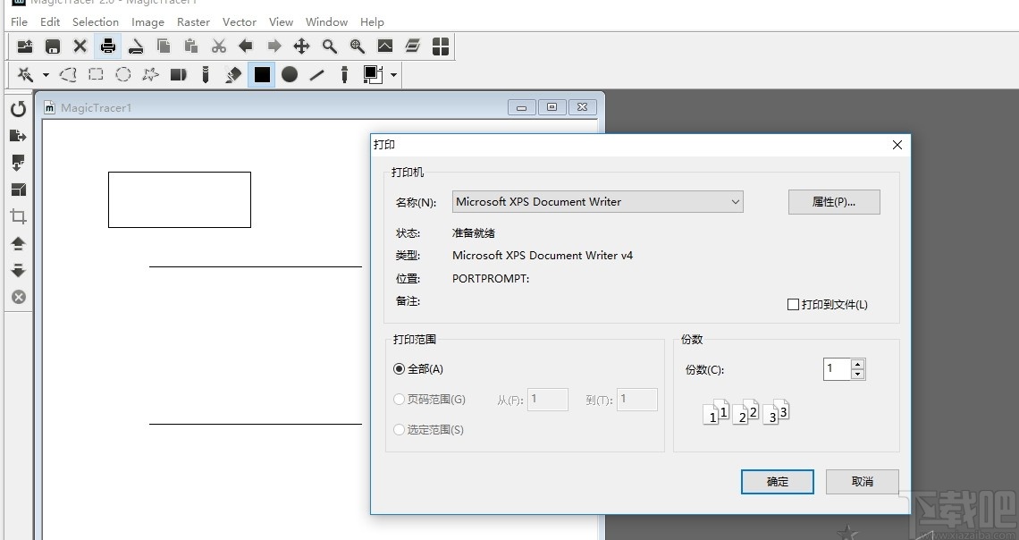This screenshot has height=540, width=1019.
Task: Open the Help menu
Action: click(x=372, y=22)
